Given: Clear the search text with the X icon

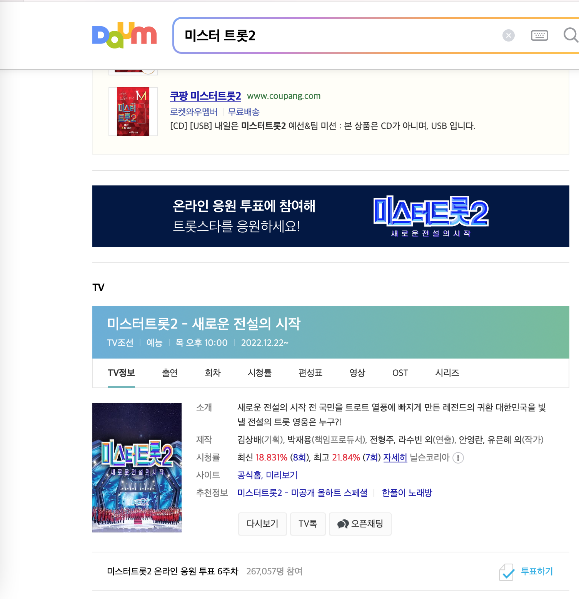Looking at the screenshot, I should 508,36.
